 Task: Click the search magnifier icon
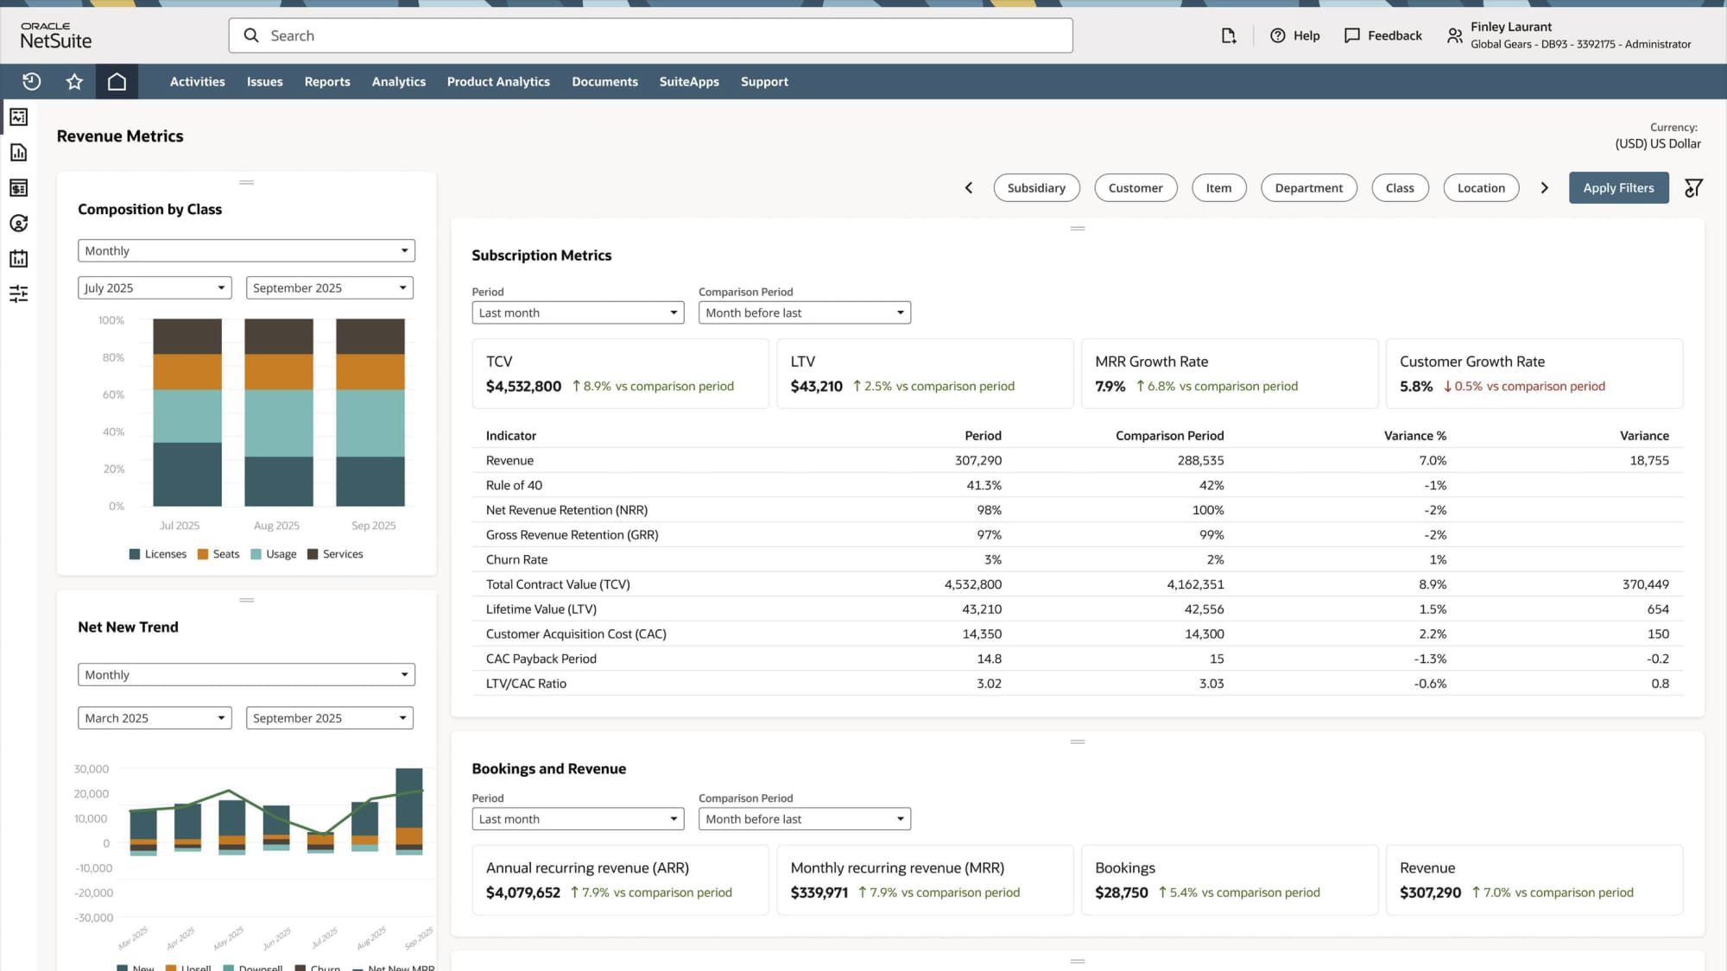(x=251, y=35)
